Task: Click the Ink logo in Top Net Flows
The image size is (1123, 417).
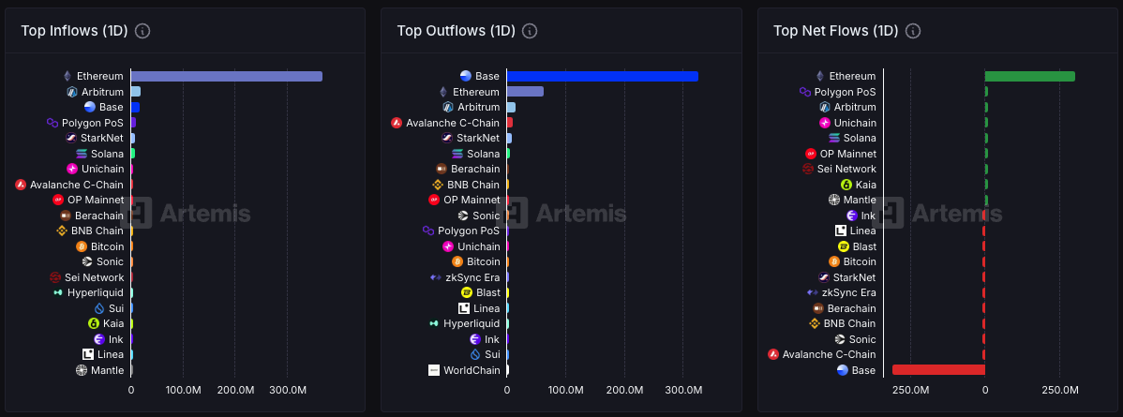Action: (x=851, y=215)
